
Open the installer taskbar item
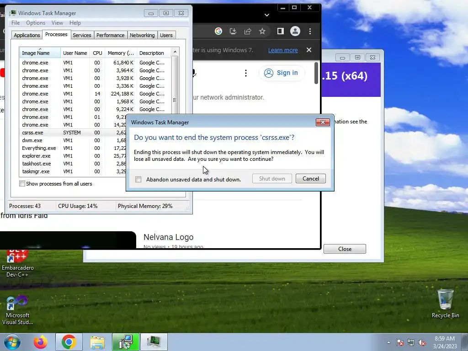pyautogui.click(x=126, y=342)
